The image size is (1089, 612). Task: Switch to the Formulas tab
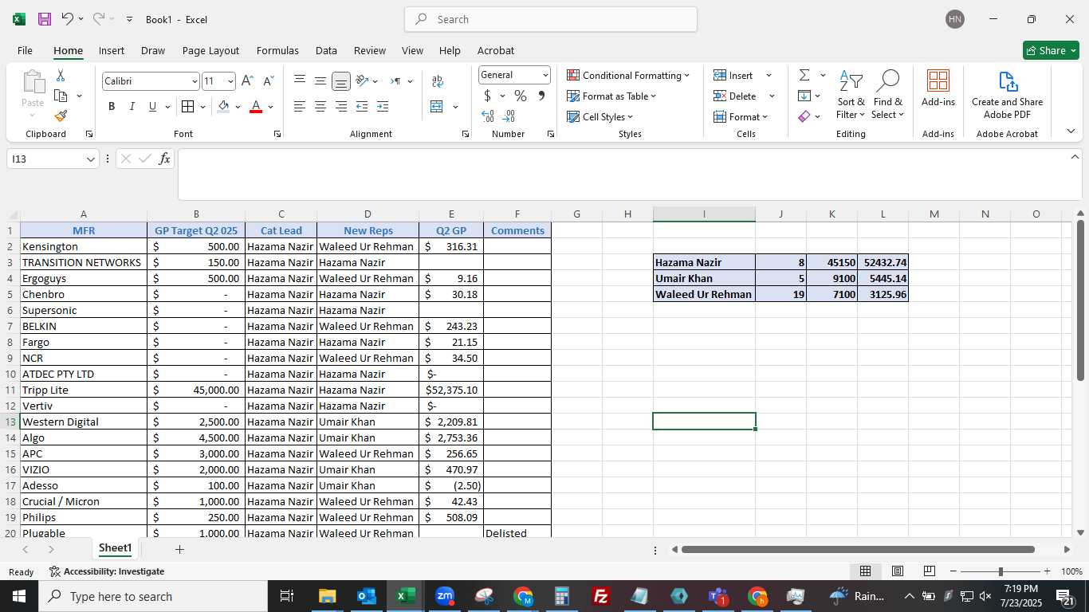277,50
